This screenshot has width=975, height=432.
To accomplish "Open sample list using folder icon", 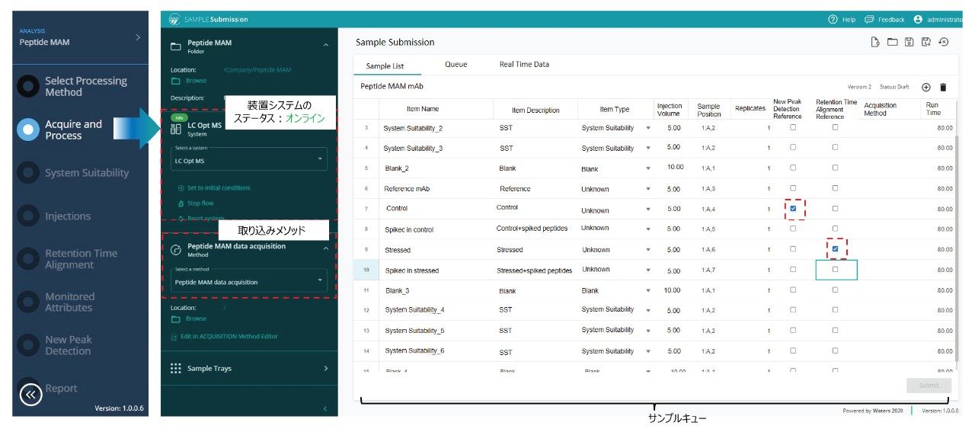I will (x=892, y=42).
